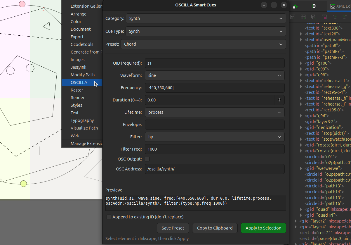Screen dimensions: 351x245
Task: Select the align lines dialog tab icon
Action: coord(314,6)
